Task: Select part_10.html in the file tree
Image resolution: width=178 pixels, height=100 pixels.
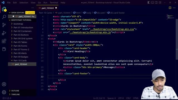Action: [22, 64]
